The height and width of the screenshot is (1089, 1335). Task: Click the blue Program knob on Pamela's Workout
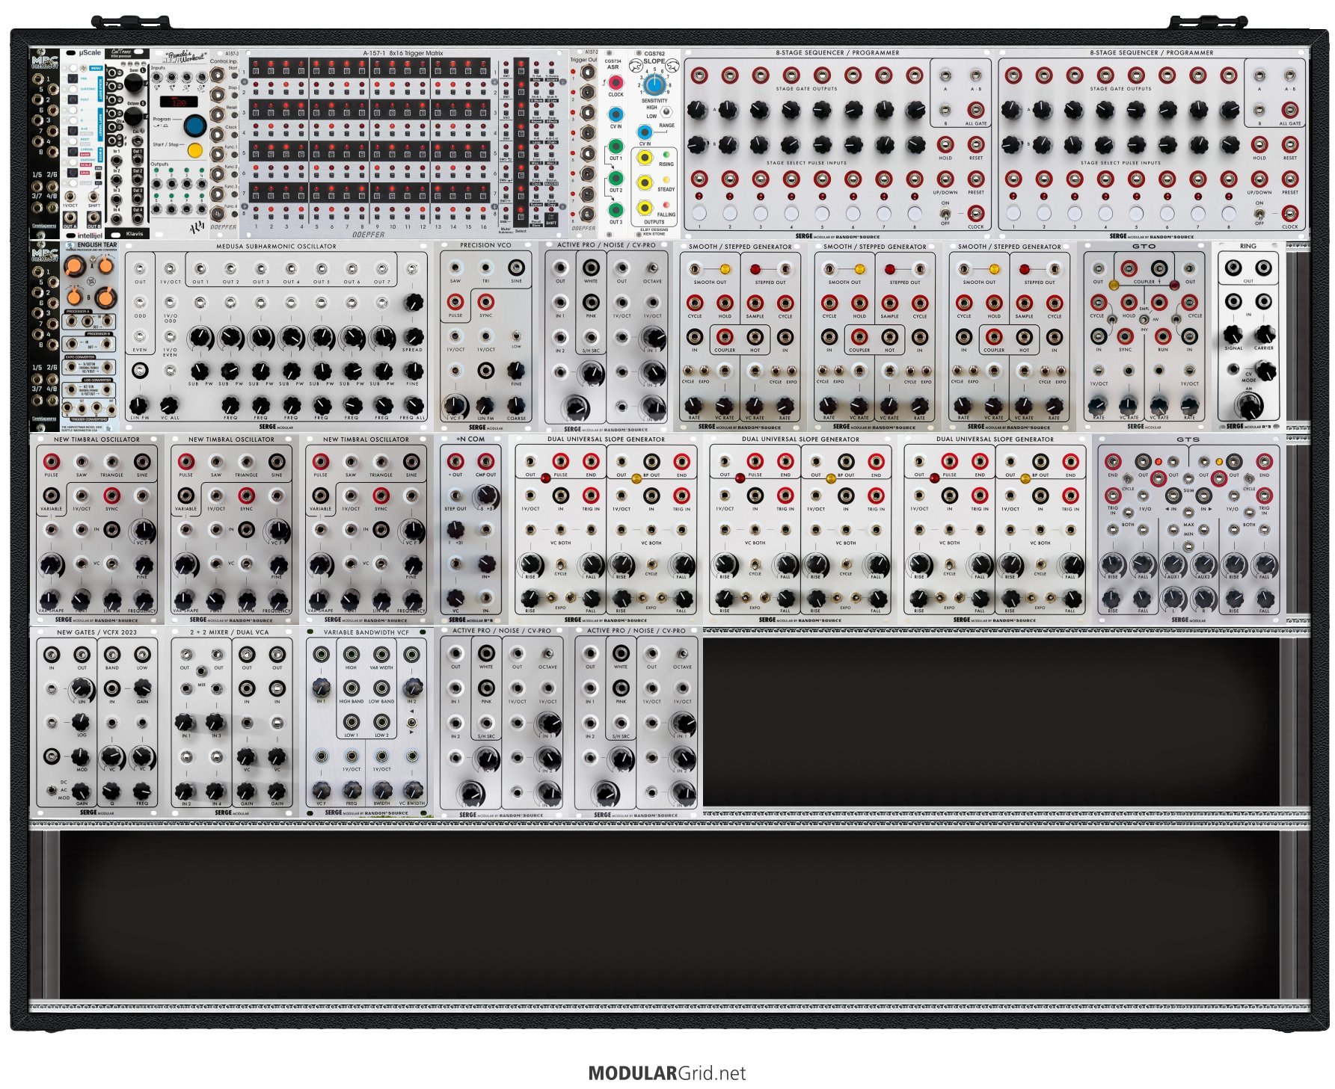pos(194,124)
